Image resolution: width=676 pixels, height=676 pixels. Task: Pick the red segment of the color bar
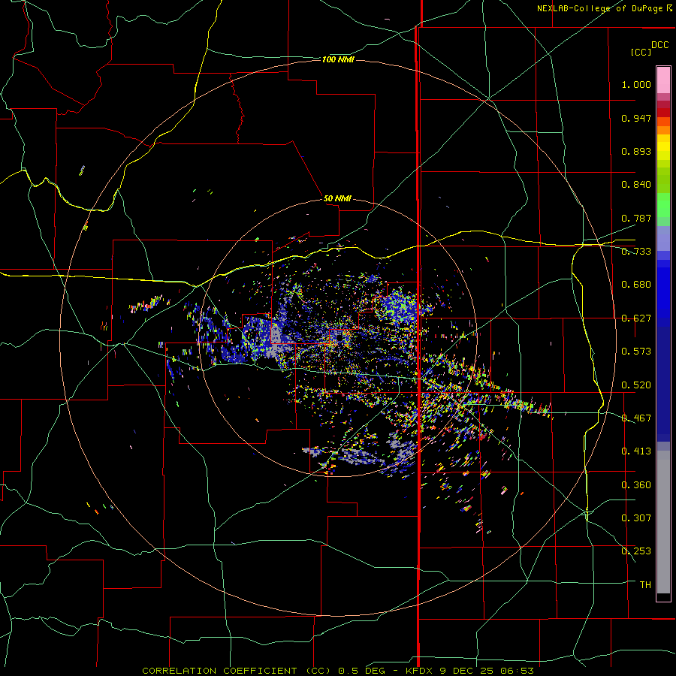[x=663, y=113]
